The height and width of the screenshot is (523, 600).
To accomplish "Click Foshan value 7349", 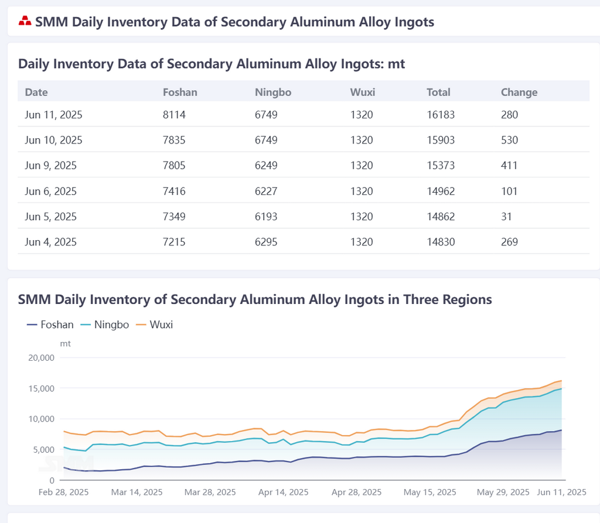I will [x=174, y=217].
